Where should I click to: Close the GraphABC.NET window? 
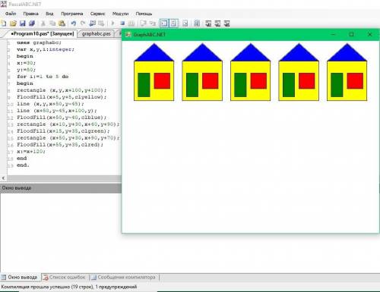tap(370, 34)
